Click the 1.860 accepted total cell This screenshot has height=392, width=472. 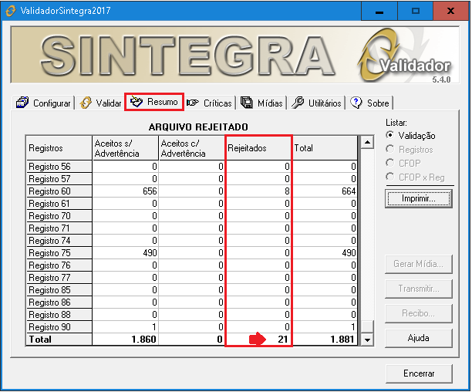pos(125,340)
